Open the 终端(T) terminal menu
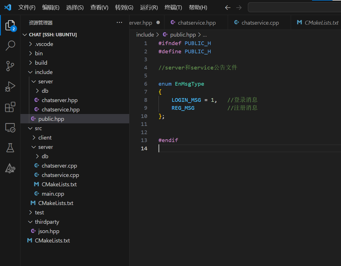 (x=173, y=8)
